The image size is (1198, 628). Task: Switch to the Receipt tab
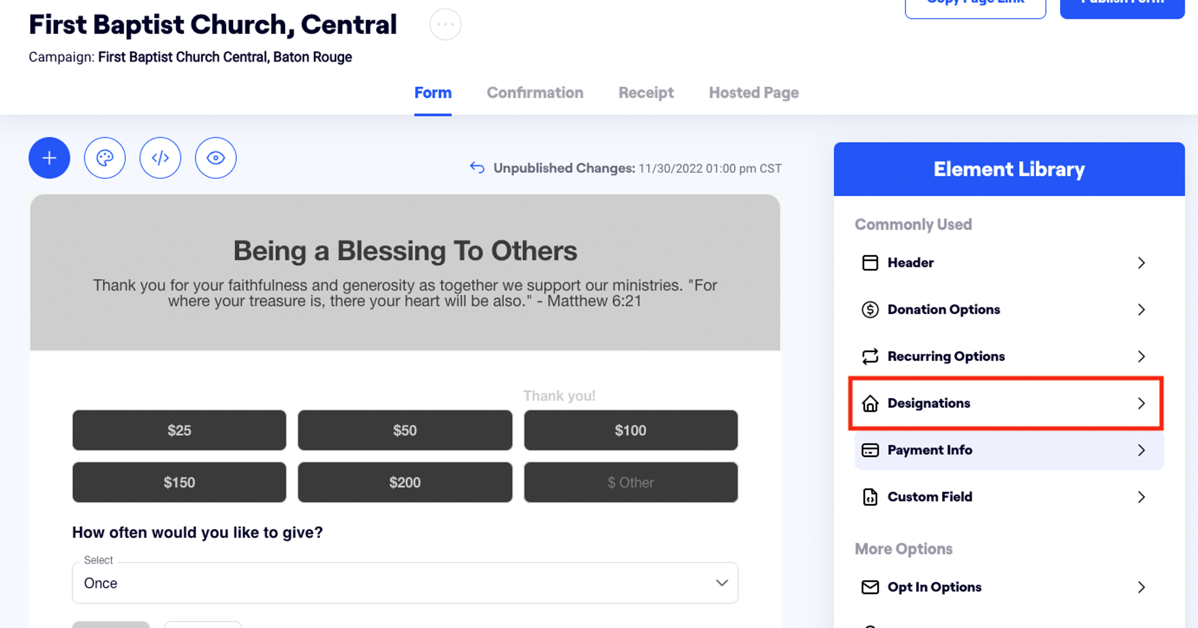click(x=646, y=93)
